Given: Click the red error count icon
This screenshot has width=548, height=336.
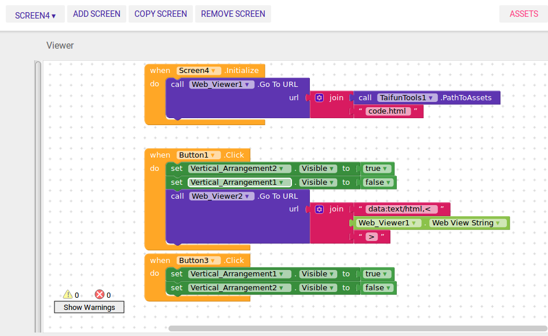Looking at the screenshot, I should coord(99,295).
